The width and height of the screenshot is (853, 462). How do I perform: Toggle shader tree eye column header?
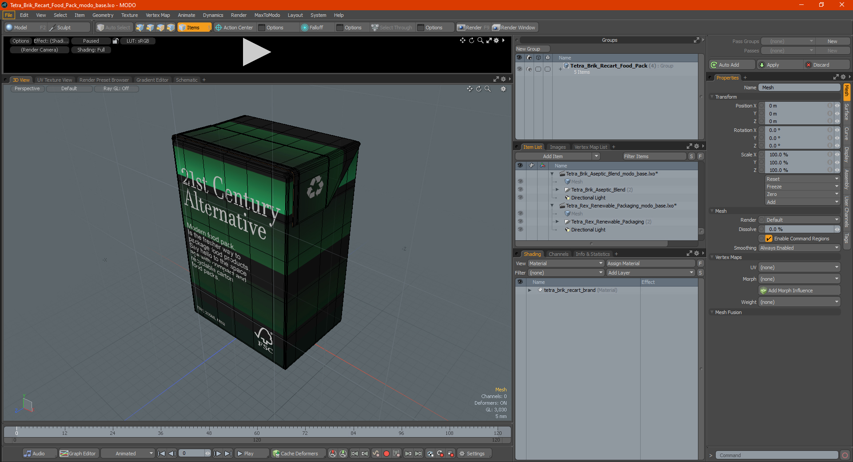tap(520, 282)
